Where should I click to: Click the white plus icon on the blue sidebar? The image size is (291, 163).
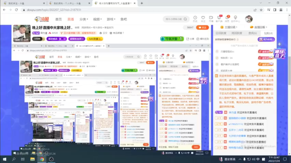point(279,44)
